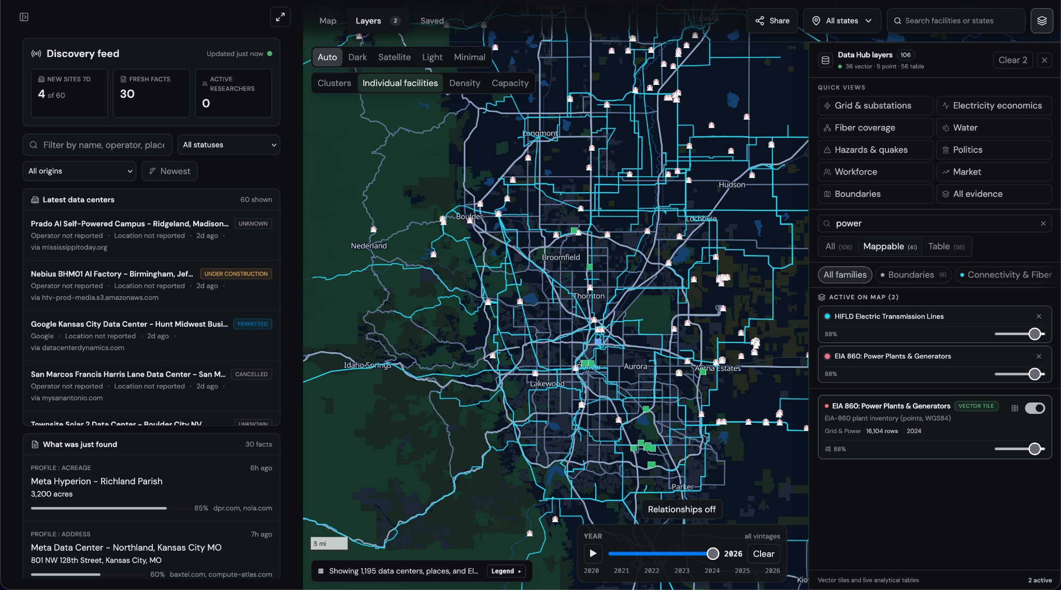The image size is (1061, 590).
Task: Open Fiber coverage quick view
Action: coord(876,128)
